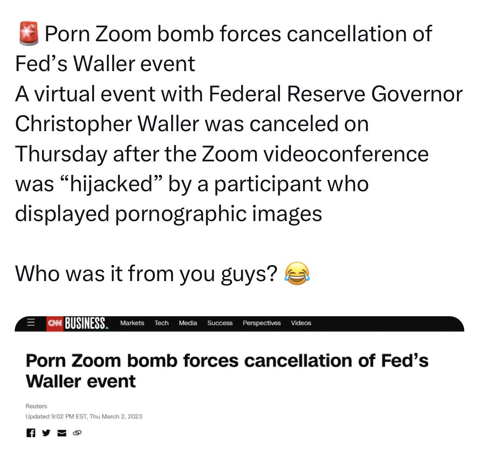Select the Media nav item
This screenshot has width=479, height=467.
coord(188,323)
